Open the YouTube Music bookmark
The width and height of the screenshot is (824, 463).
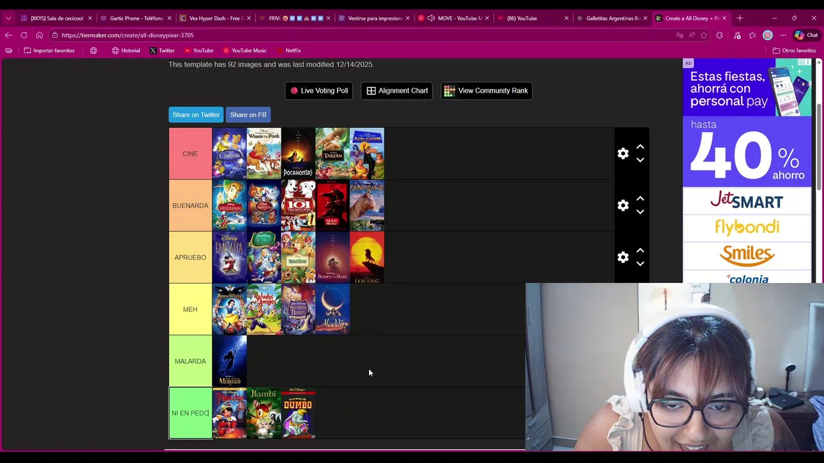point(245,50)
